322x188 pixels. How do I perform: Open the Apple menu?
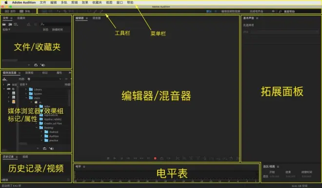(6, 2)
